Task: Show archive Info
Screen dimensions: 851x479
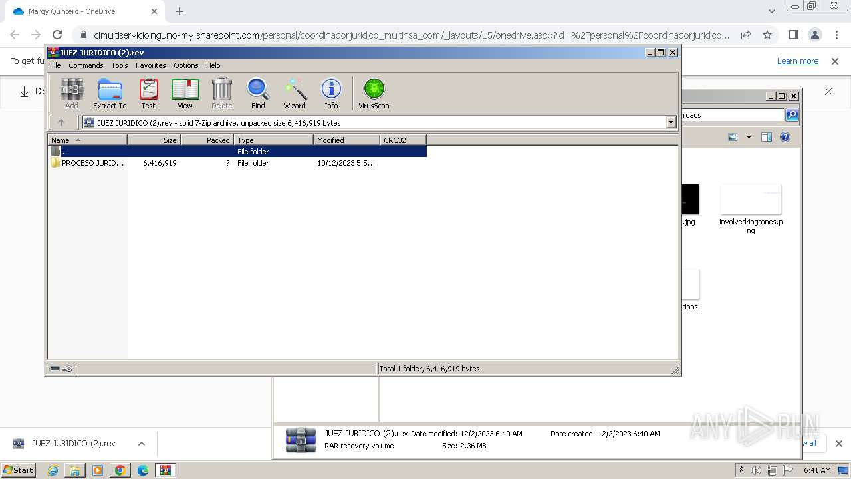Action: pyautogui.click(x=331, y=93)
